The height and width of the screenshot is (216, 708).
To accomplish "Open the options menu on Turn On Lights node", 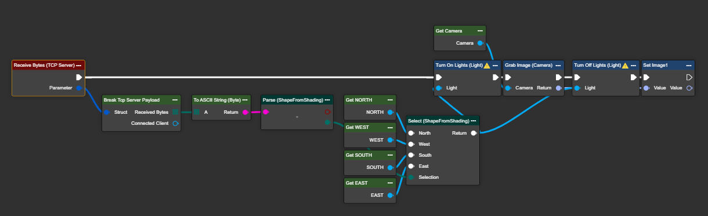I will pos(496,65).
